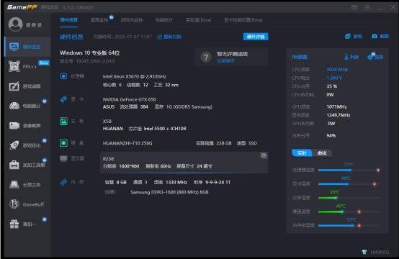Click the 复制 copy button
This screenshot has width=399, height=259.
[354, 37]
